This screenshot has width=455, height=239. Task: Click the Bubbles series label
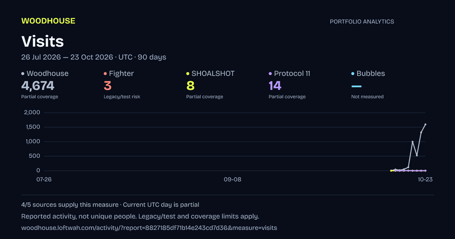click(x=371, y=74)
